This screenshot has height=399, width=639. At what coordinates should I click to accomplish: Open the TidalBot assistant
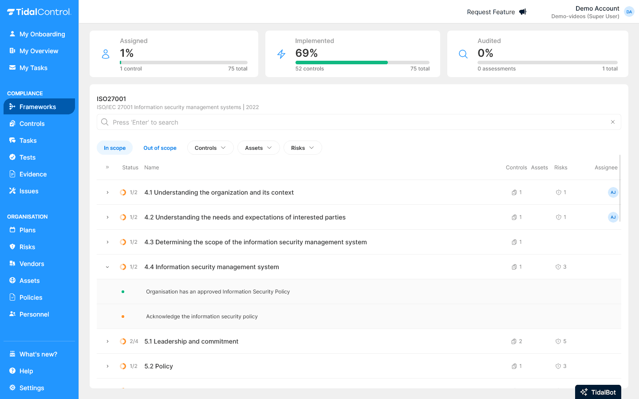click(598, 392)
